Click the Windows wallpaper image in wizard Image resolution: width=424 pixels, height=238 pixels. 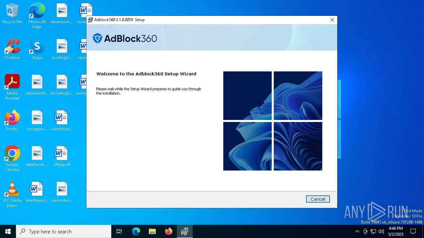click(273, 121)
